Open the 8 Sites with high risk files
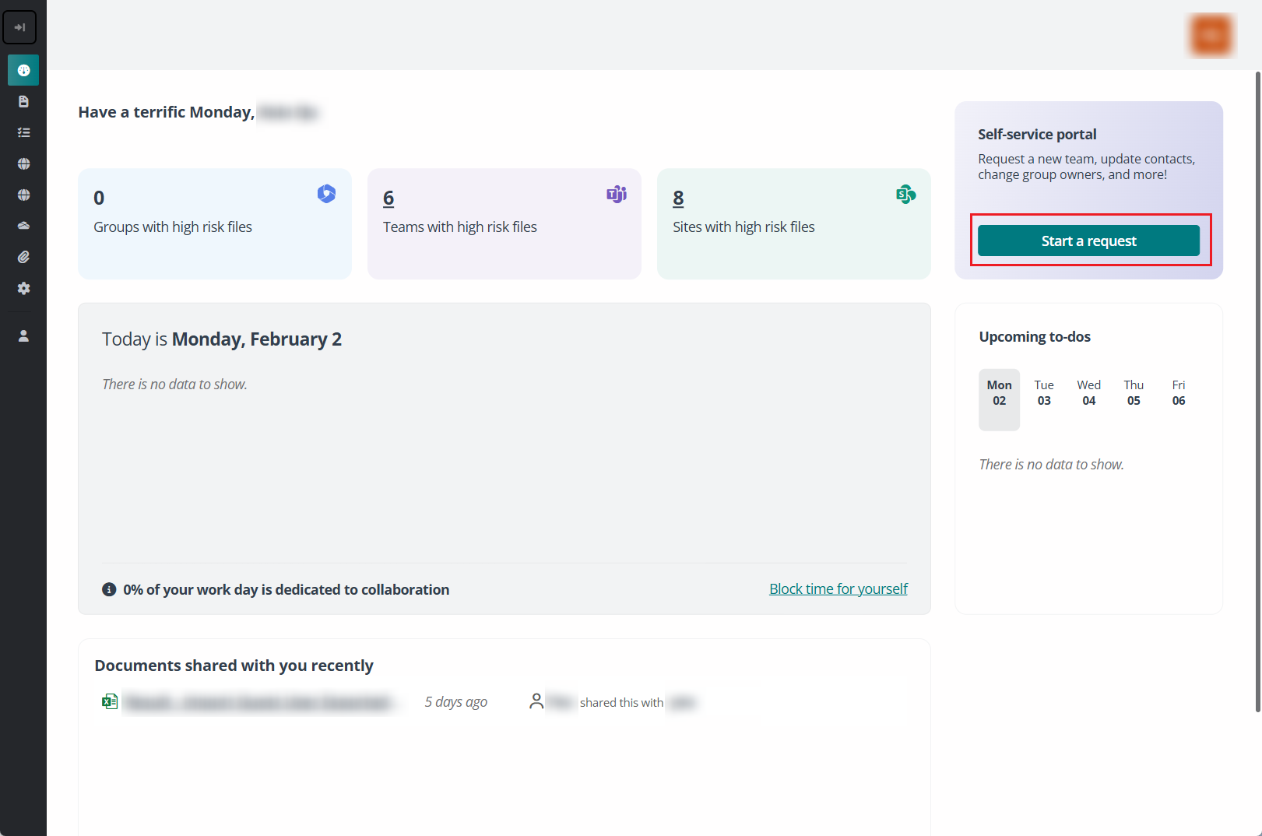Screen dimensions: 1262x836 point(678,198)
